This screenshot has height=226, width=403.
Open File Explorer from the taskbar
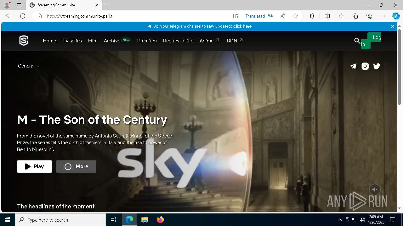[x=145, y=220]
